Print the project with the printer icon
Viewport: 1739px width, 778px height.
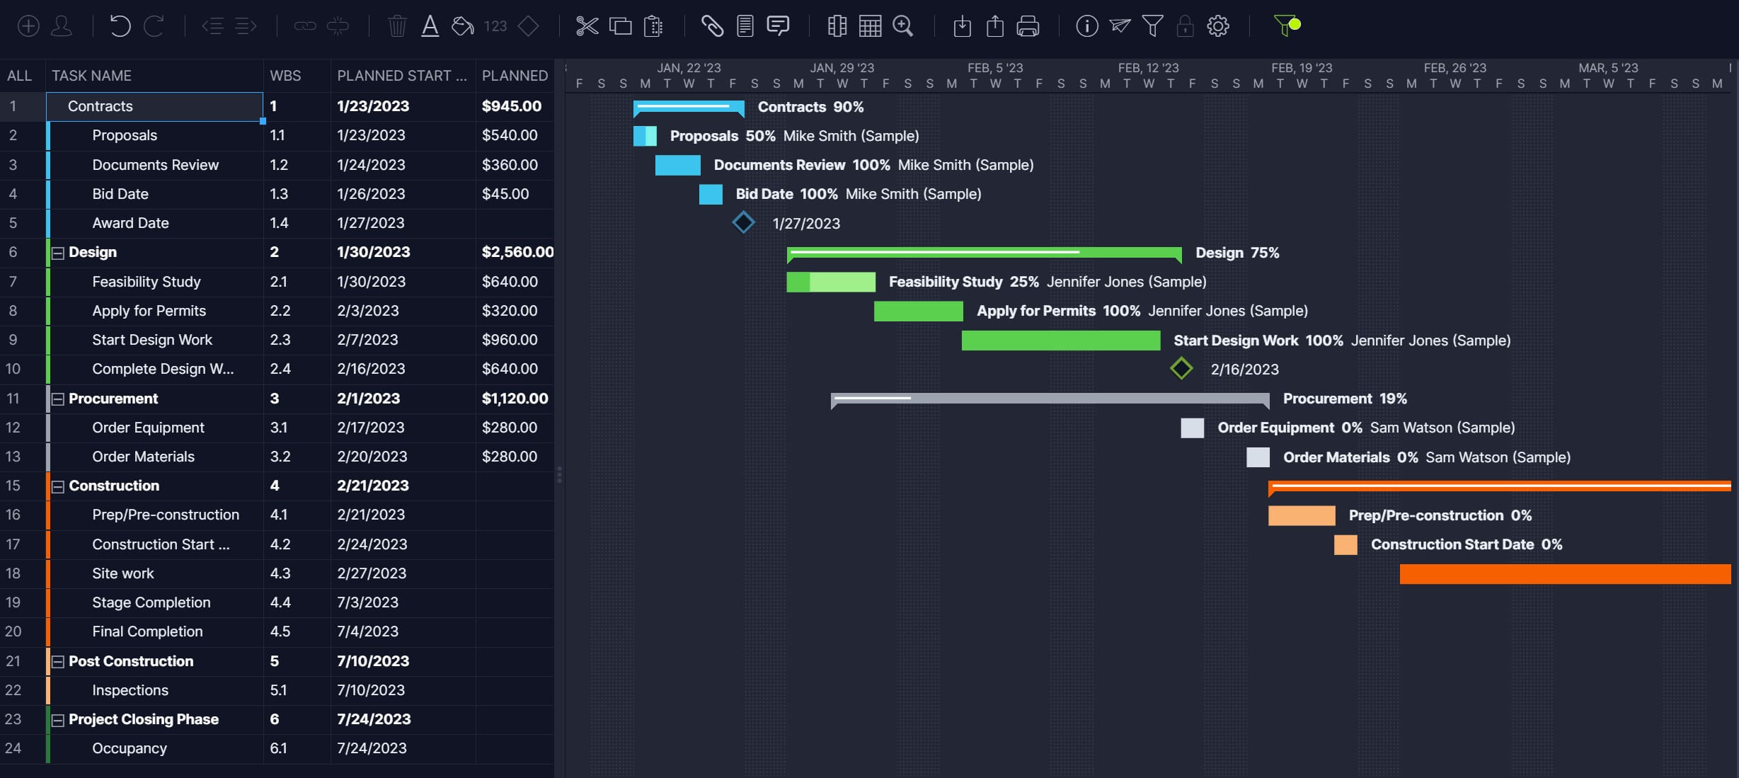[1028, 26]
